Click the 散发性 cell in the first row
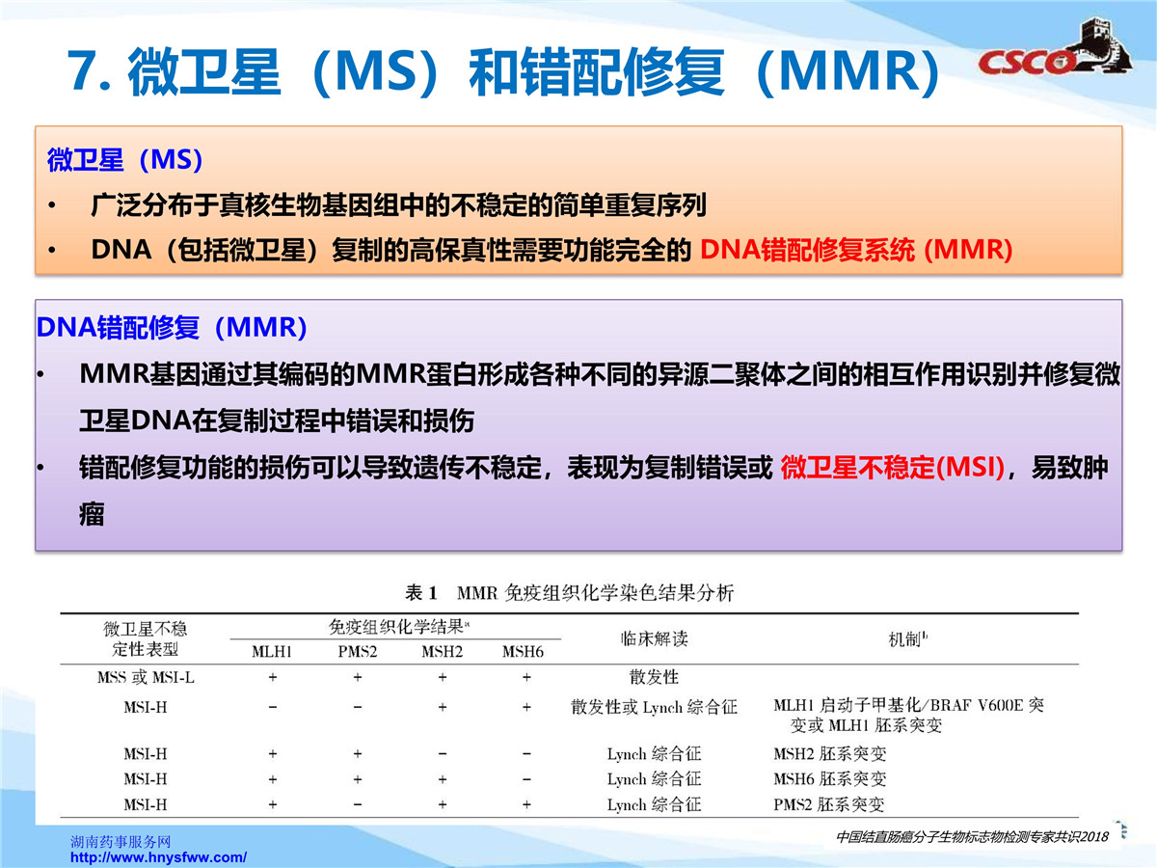 [x=654, y=678]
